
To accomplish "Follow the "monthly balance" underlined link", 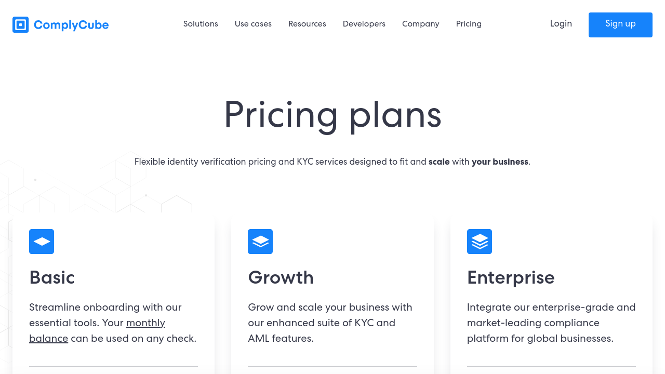I will tap(145, 323).
